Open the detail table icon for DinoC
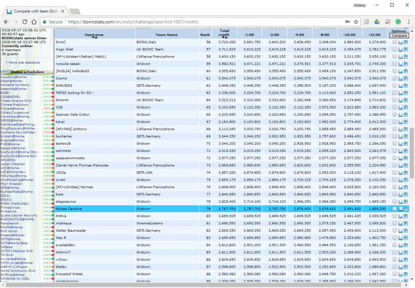Screen dimensions: 415x288 406,42
